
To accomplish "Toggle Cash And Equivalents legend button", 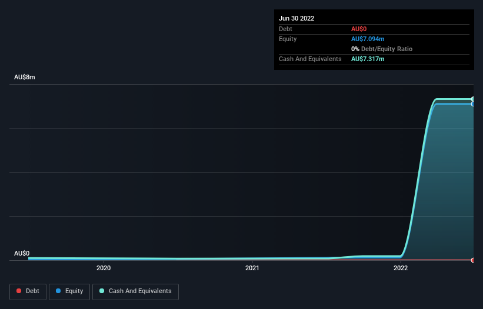I will tap(135, 291).
